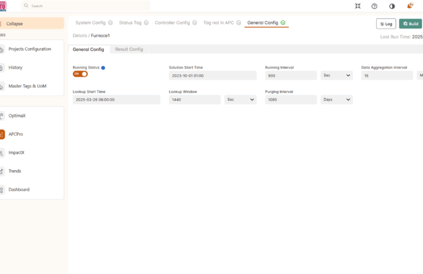Open ImpactX module in sidebar
Viewport: 423px width, 274px height.
[x=16, y=153]
